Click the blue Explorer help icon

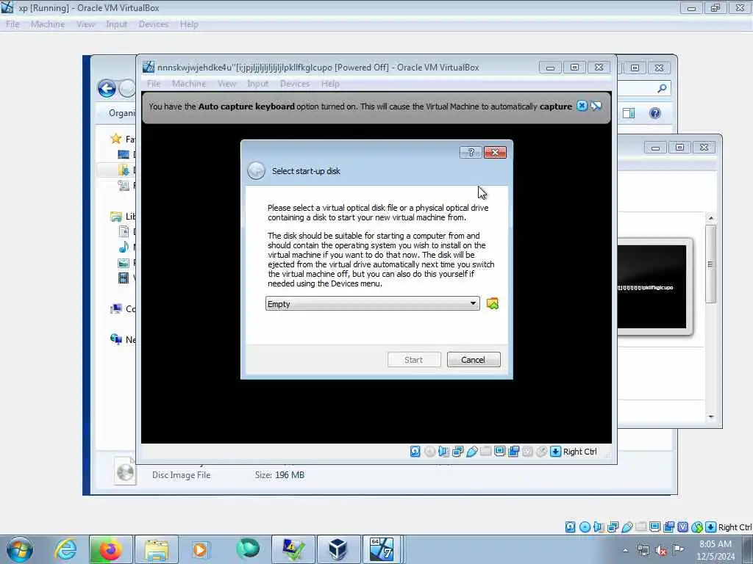[654, 113]
